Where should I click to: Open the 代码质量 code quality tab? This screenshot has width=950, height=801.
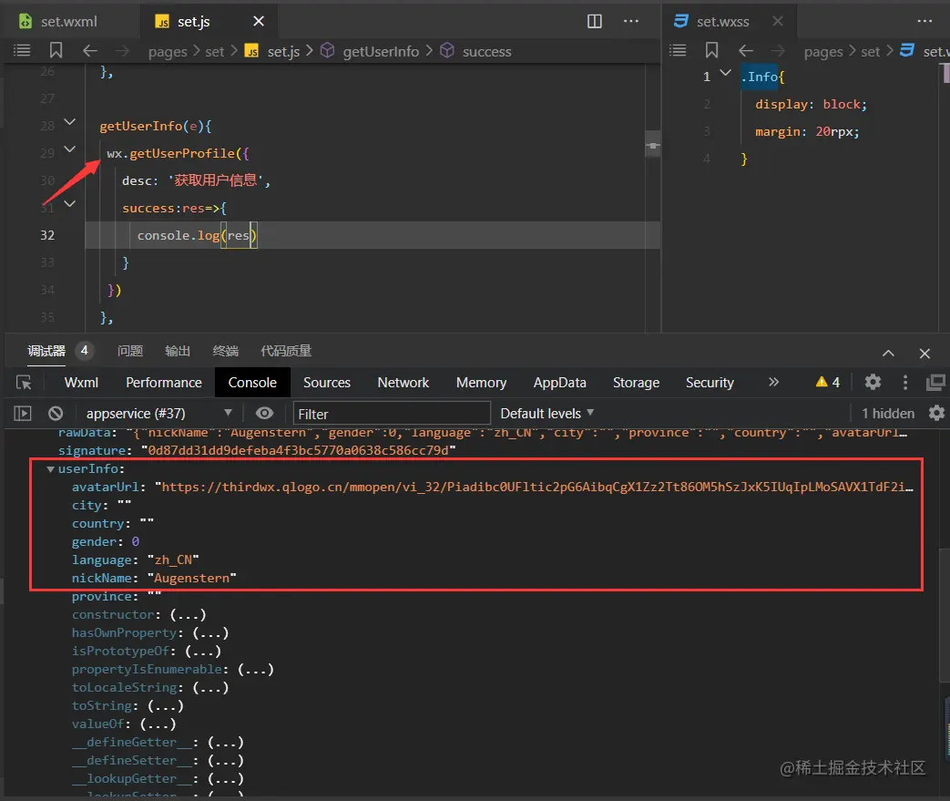point(286,351)
